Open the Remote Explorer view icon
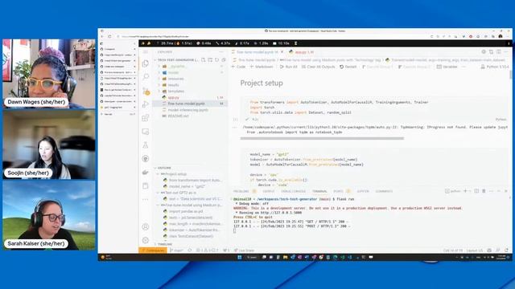This screenshot has width=515, height=289. coord(146,132)
